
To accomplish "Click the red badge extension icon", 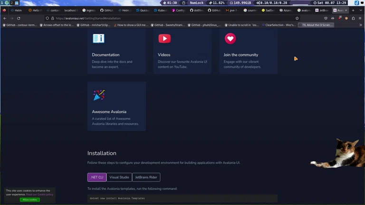I will (340, 18).
